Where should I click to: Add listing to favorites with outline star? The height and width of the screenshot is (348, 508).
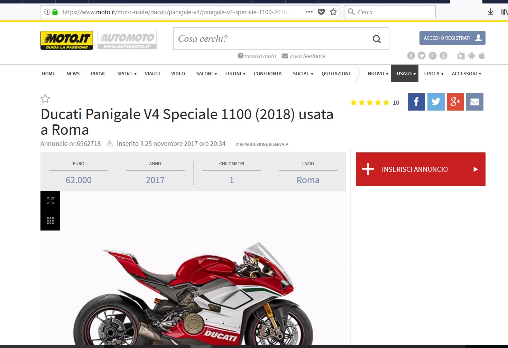[45, 99]
